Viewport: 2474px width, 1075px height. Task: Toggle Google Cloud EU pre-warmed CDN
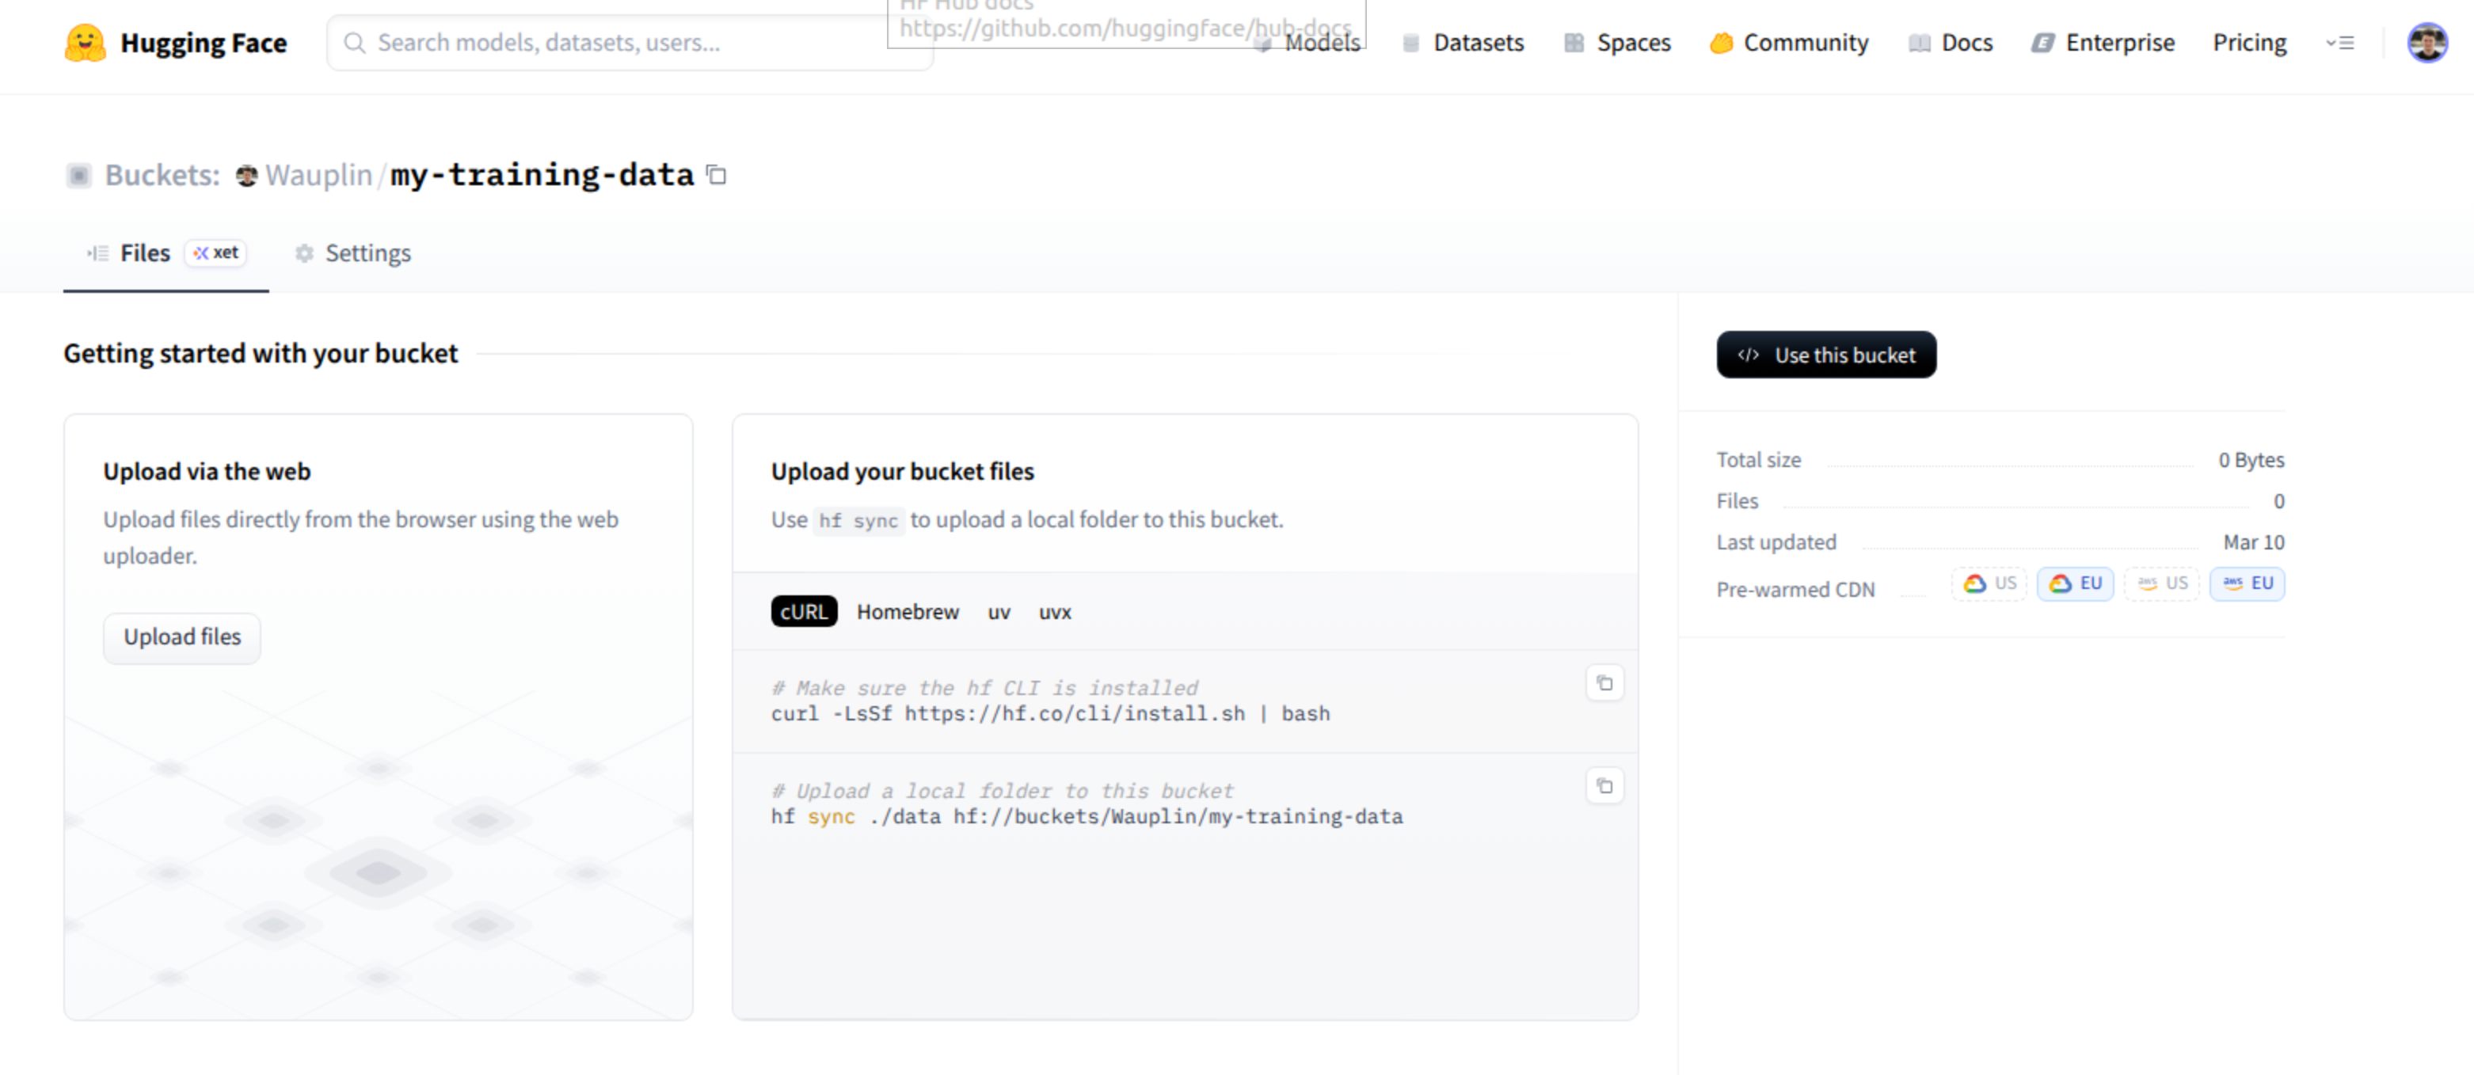tap(2075, 583)
